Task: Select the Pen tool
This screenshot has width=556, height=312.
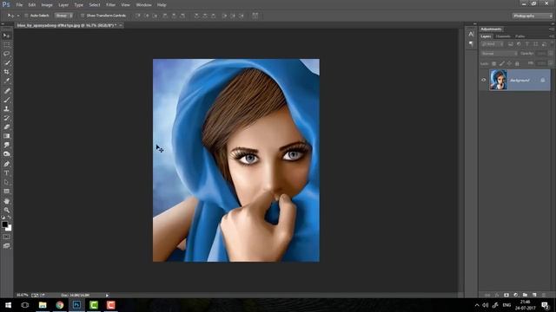Action: pos(6,164)
